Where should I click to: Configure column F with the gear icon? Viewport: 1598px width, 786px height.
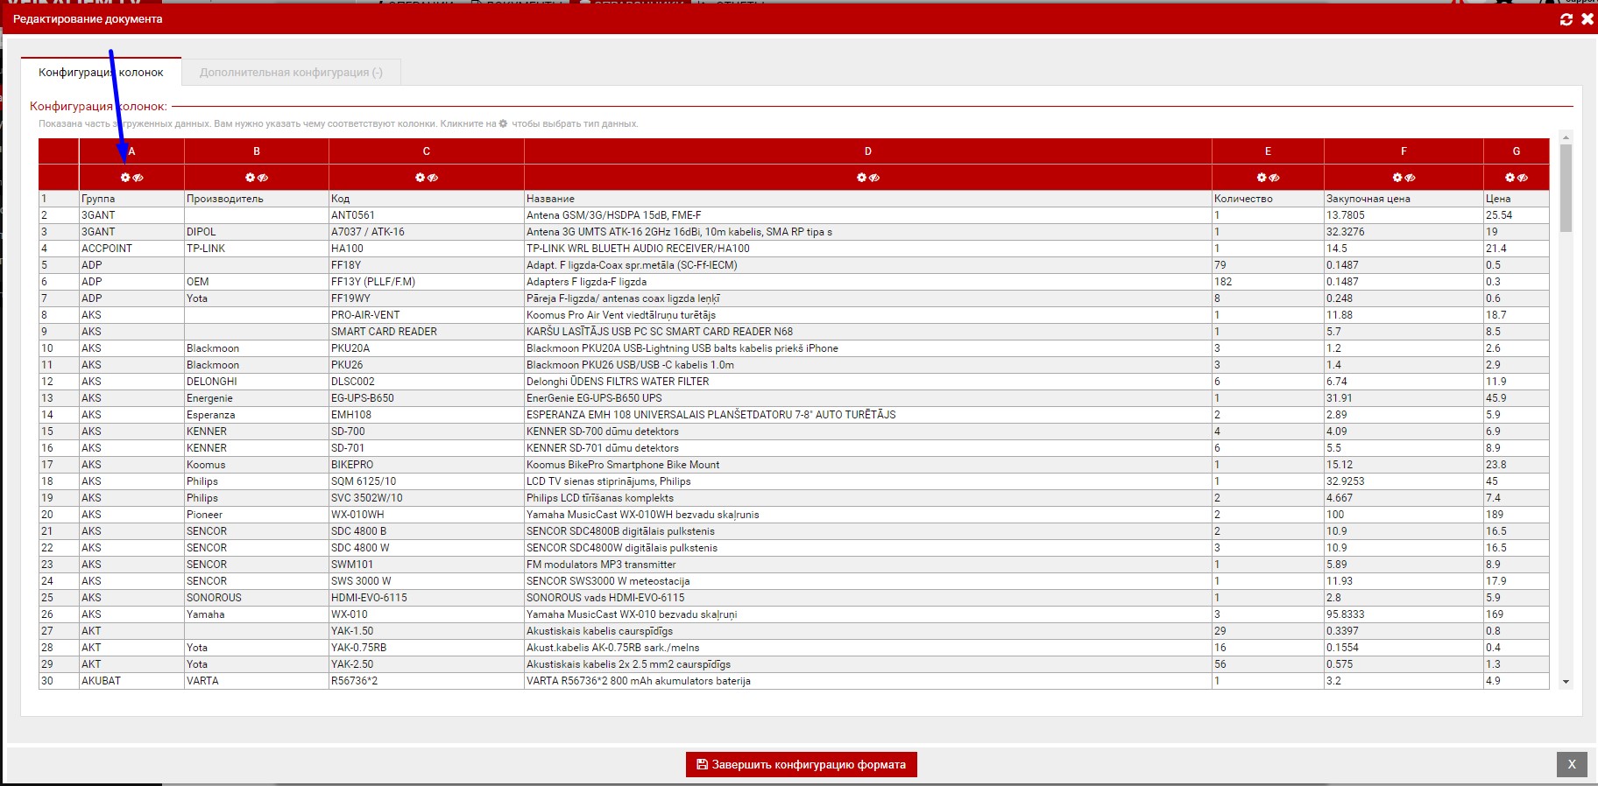point(1397,178)
